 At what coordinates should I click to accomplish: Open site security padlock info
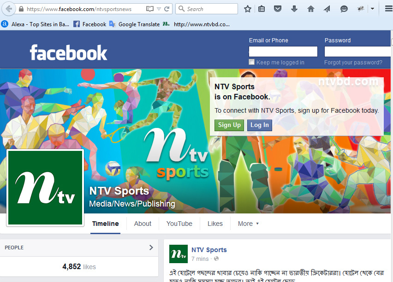click(x=21, y=9)
